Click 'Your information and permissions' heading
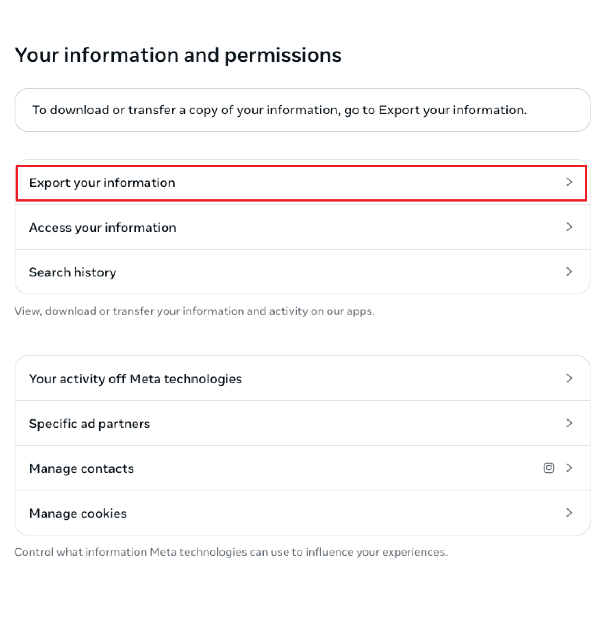608x624 pixels. point(178,55)
